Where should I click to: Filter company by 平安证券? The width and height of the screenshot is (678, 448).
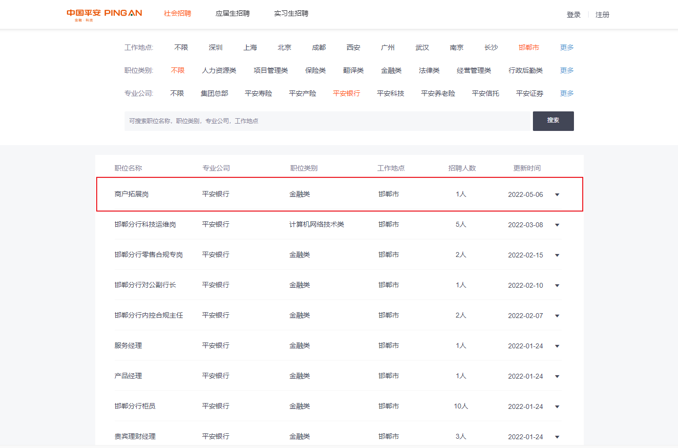[530, 93]
